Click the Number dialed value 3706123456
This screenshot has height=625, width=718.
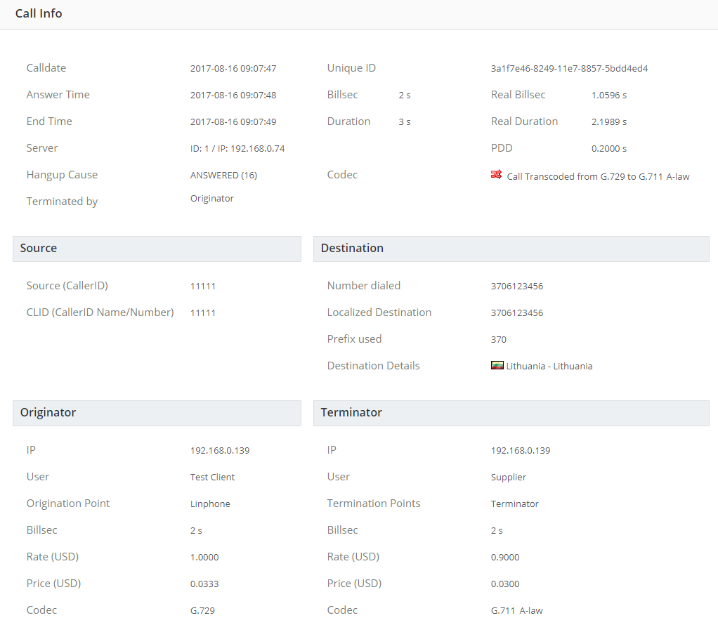517,287
